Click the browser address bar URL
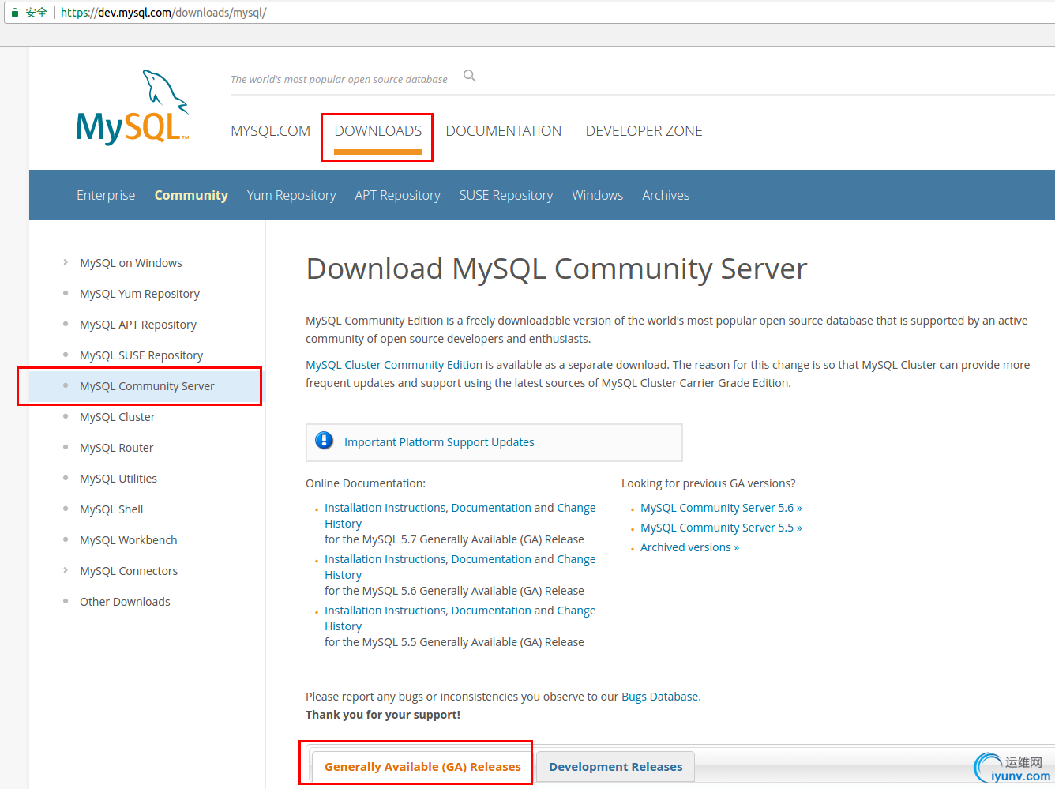Image resolution: width=1055 pixels, height=789 pixels. pyautogui.click(x=163, y=13)
